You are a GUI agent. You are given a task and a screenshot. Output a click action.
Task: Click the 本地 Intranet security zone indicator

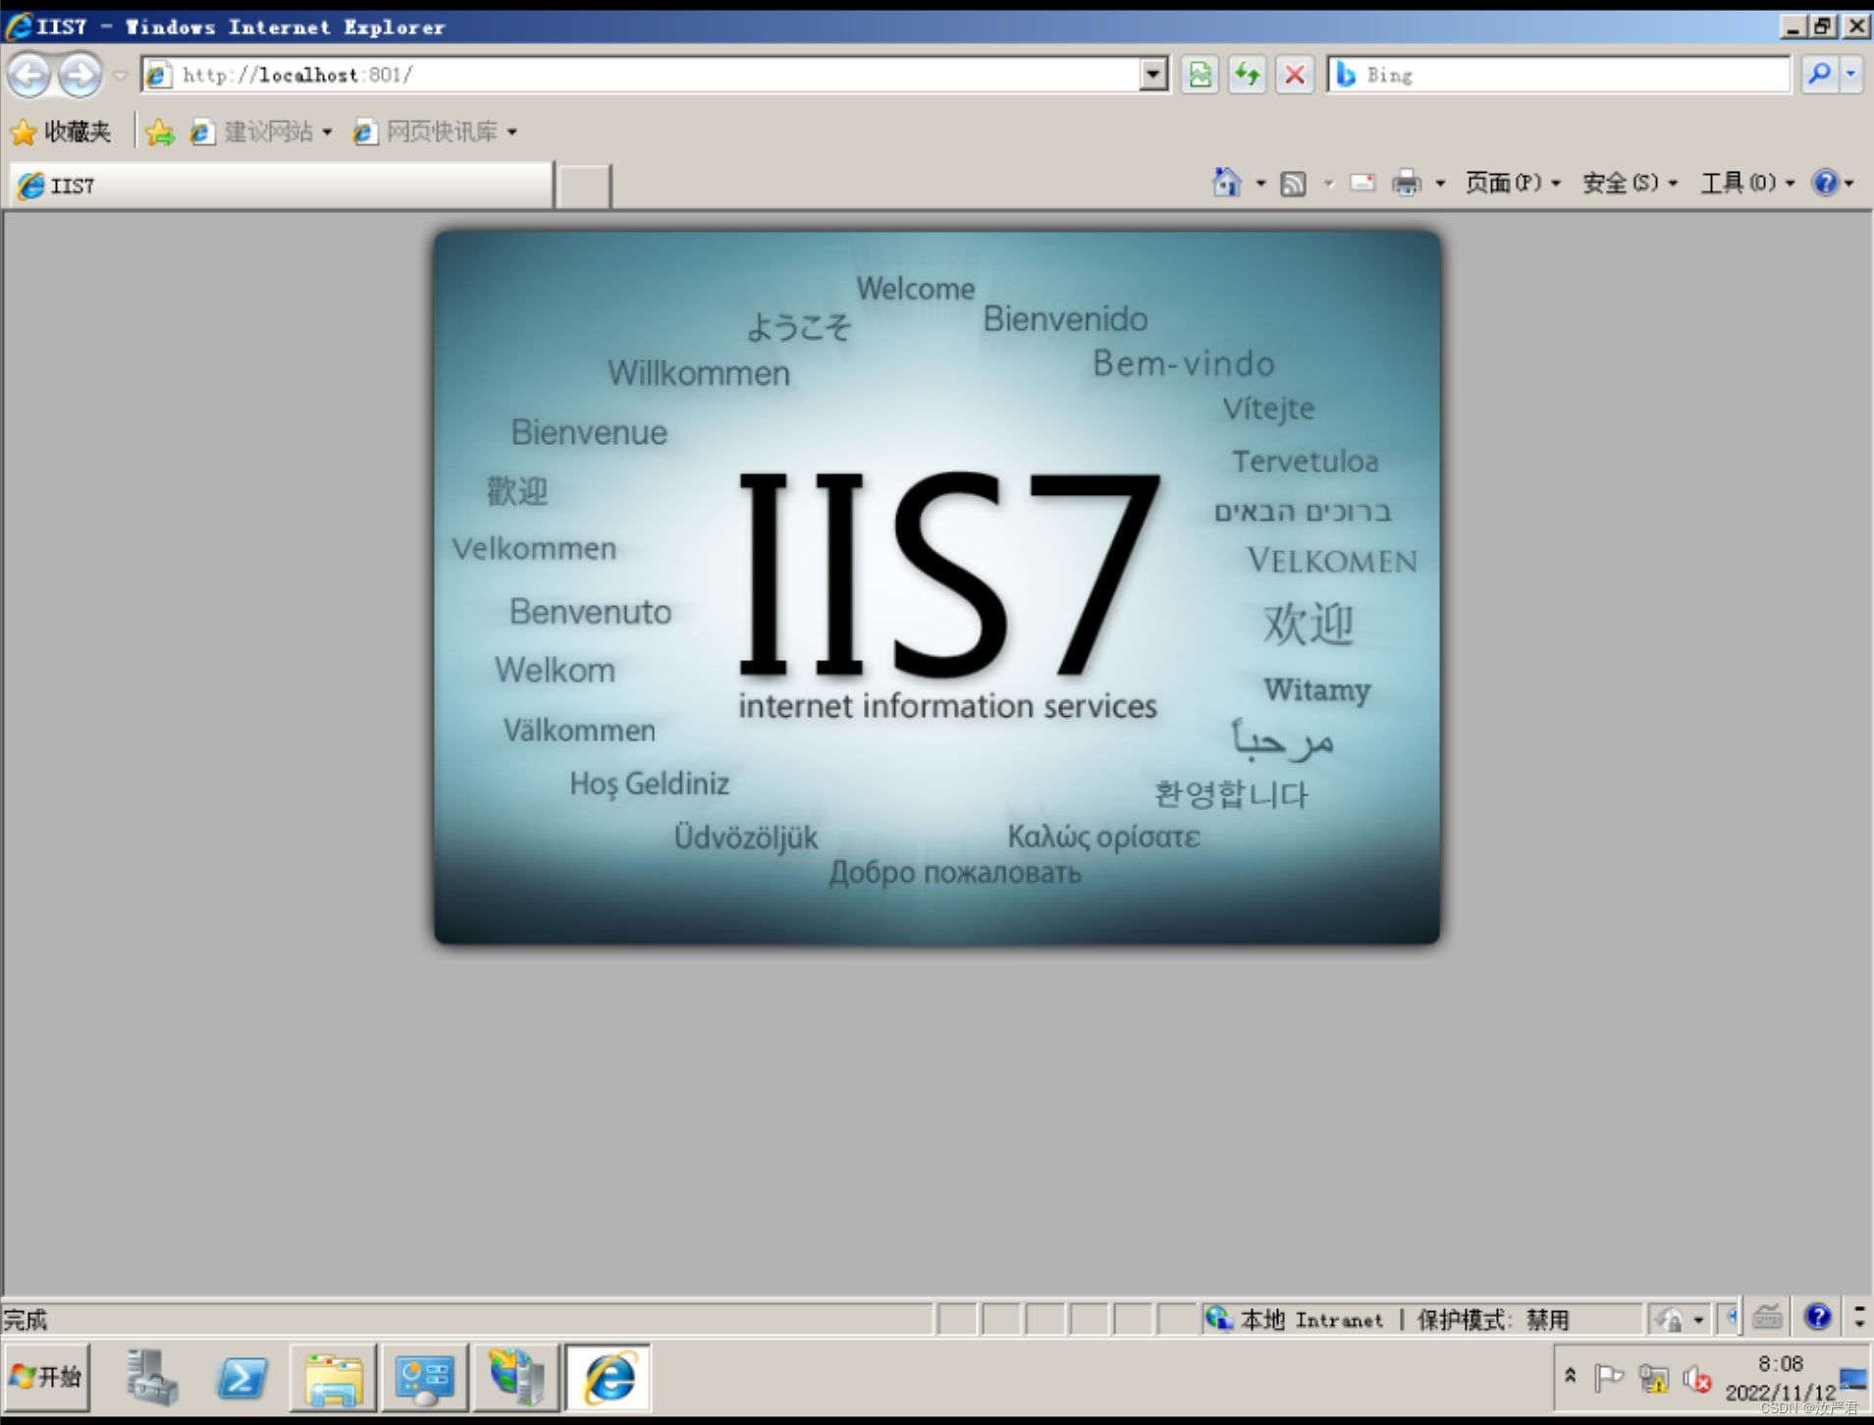point(1294,1319)
